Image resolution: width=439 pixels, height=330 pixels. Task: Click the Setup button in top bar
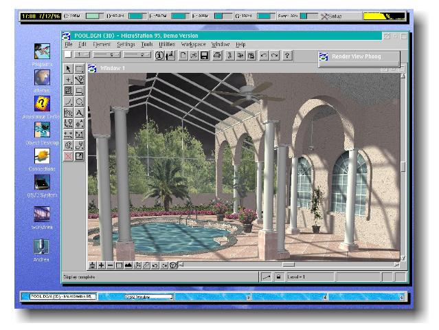332,15
